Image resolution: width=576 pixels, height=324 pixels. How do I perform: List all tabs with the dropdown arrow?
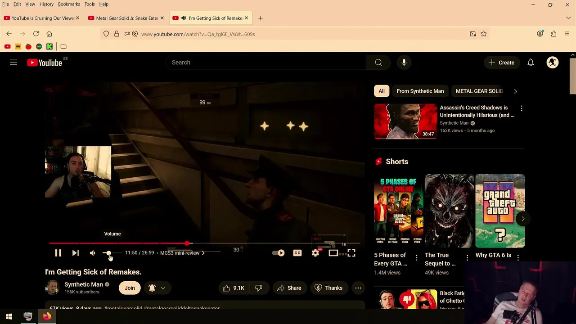(x=568, y=18)
